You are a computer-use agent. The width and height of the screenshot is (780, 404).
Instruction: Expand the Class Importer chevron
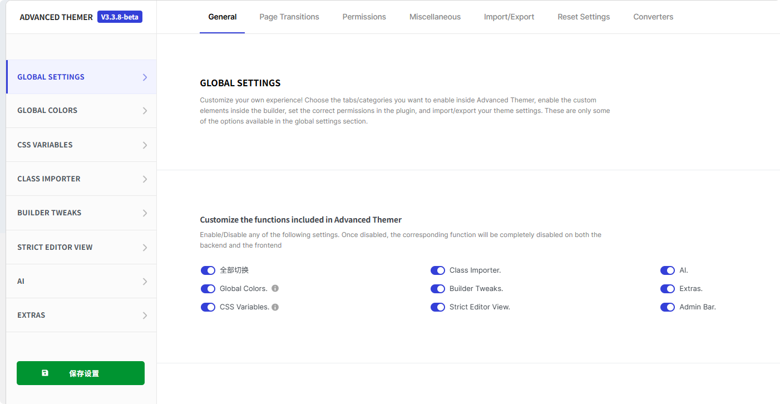click(x=145, y=179)
